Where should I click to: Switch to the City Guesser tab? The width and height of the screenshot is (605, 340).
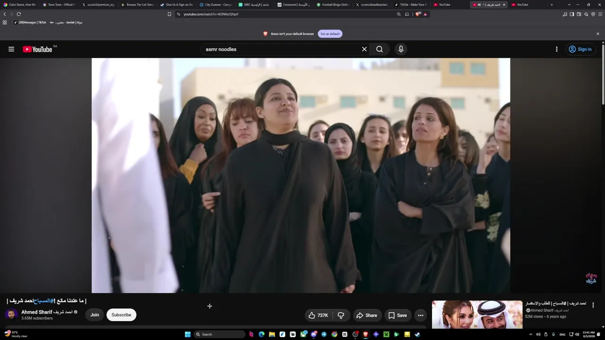point(216,5)
